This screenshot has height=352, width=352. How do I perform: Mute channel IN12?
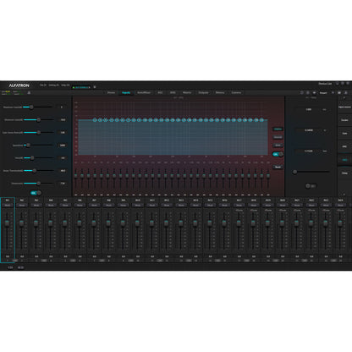tap(167, 206)
